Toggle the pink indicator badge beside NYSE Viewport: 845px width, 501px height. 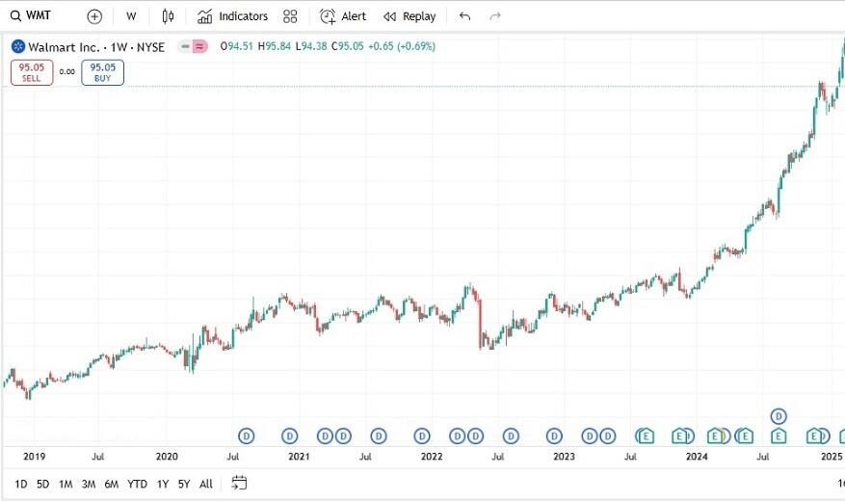(199, 46)
